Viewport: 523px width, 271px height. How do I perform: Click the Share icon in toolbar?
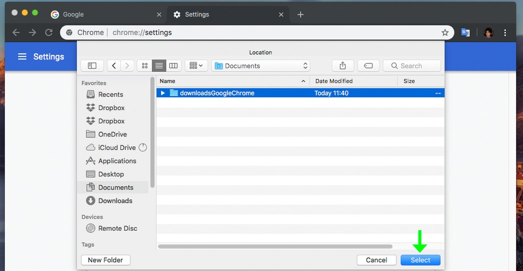coord(343,66)
